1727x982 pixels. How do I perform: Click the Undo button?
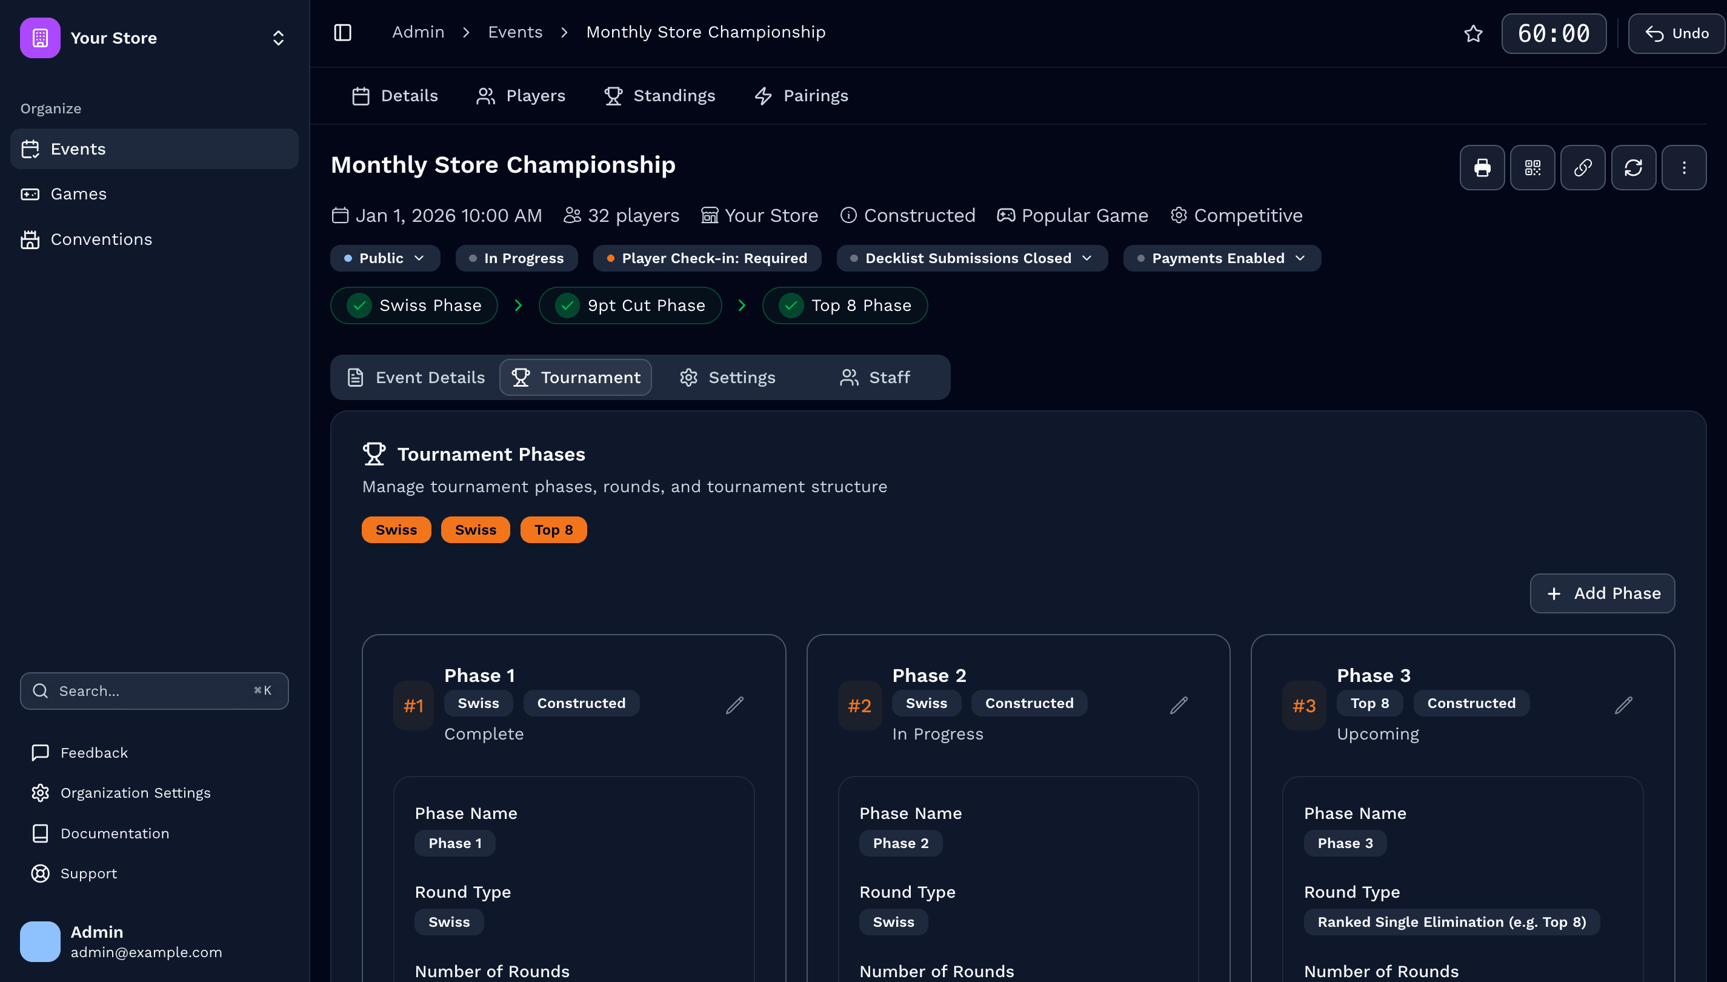point(1677,33)
